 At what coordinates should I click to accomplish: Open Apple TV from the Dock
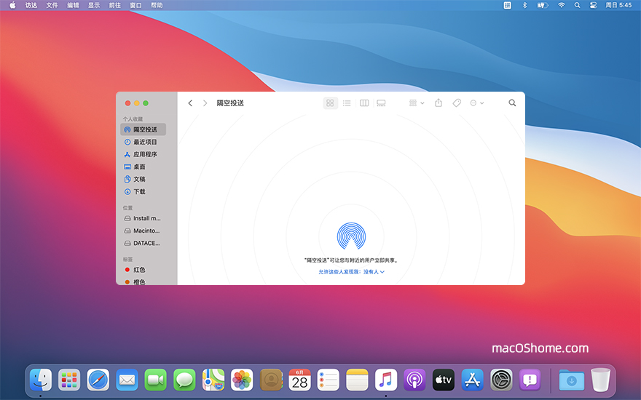(444, 380)
